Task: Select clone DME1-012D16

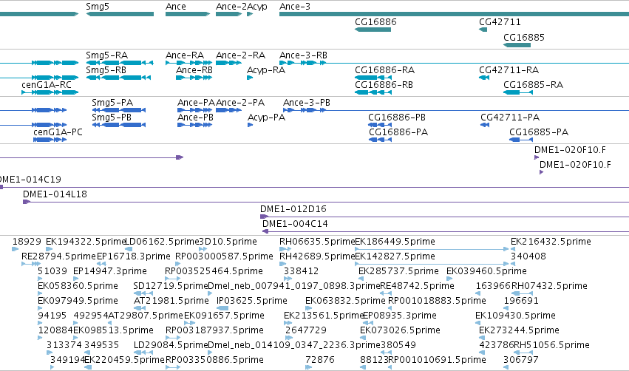Action: click(x=293, y=209)
